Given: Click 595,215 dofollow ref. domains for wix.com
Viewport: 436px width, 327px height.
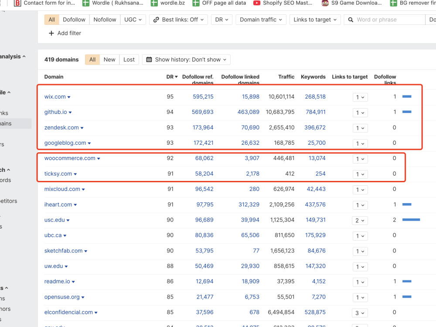Looking at the screenshot, I should (x=203, y=97).
